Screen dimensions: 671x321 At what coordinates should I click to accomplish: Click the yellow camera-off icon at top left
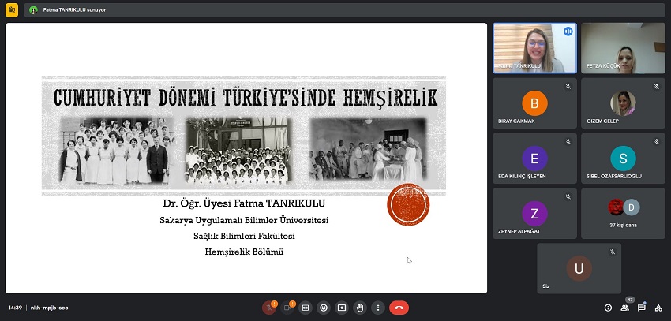pyautogui.click(x=11, y=10)
